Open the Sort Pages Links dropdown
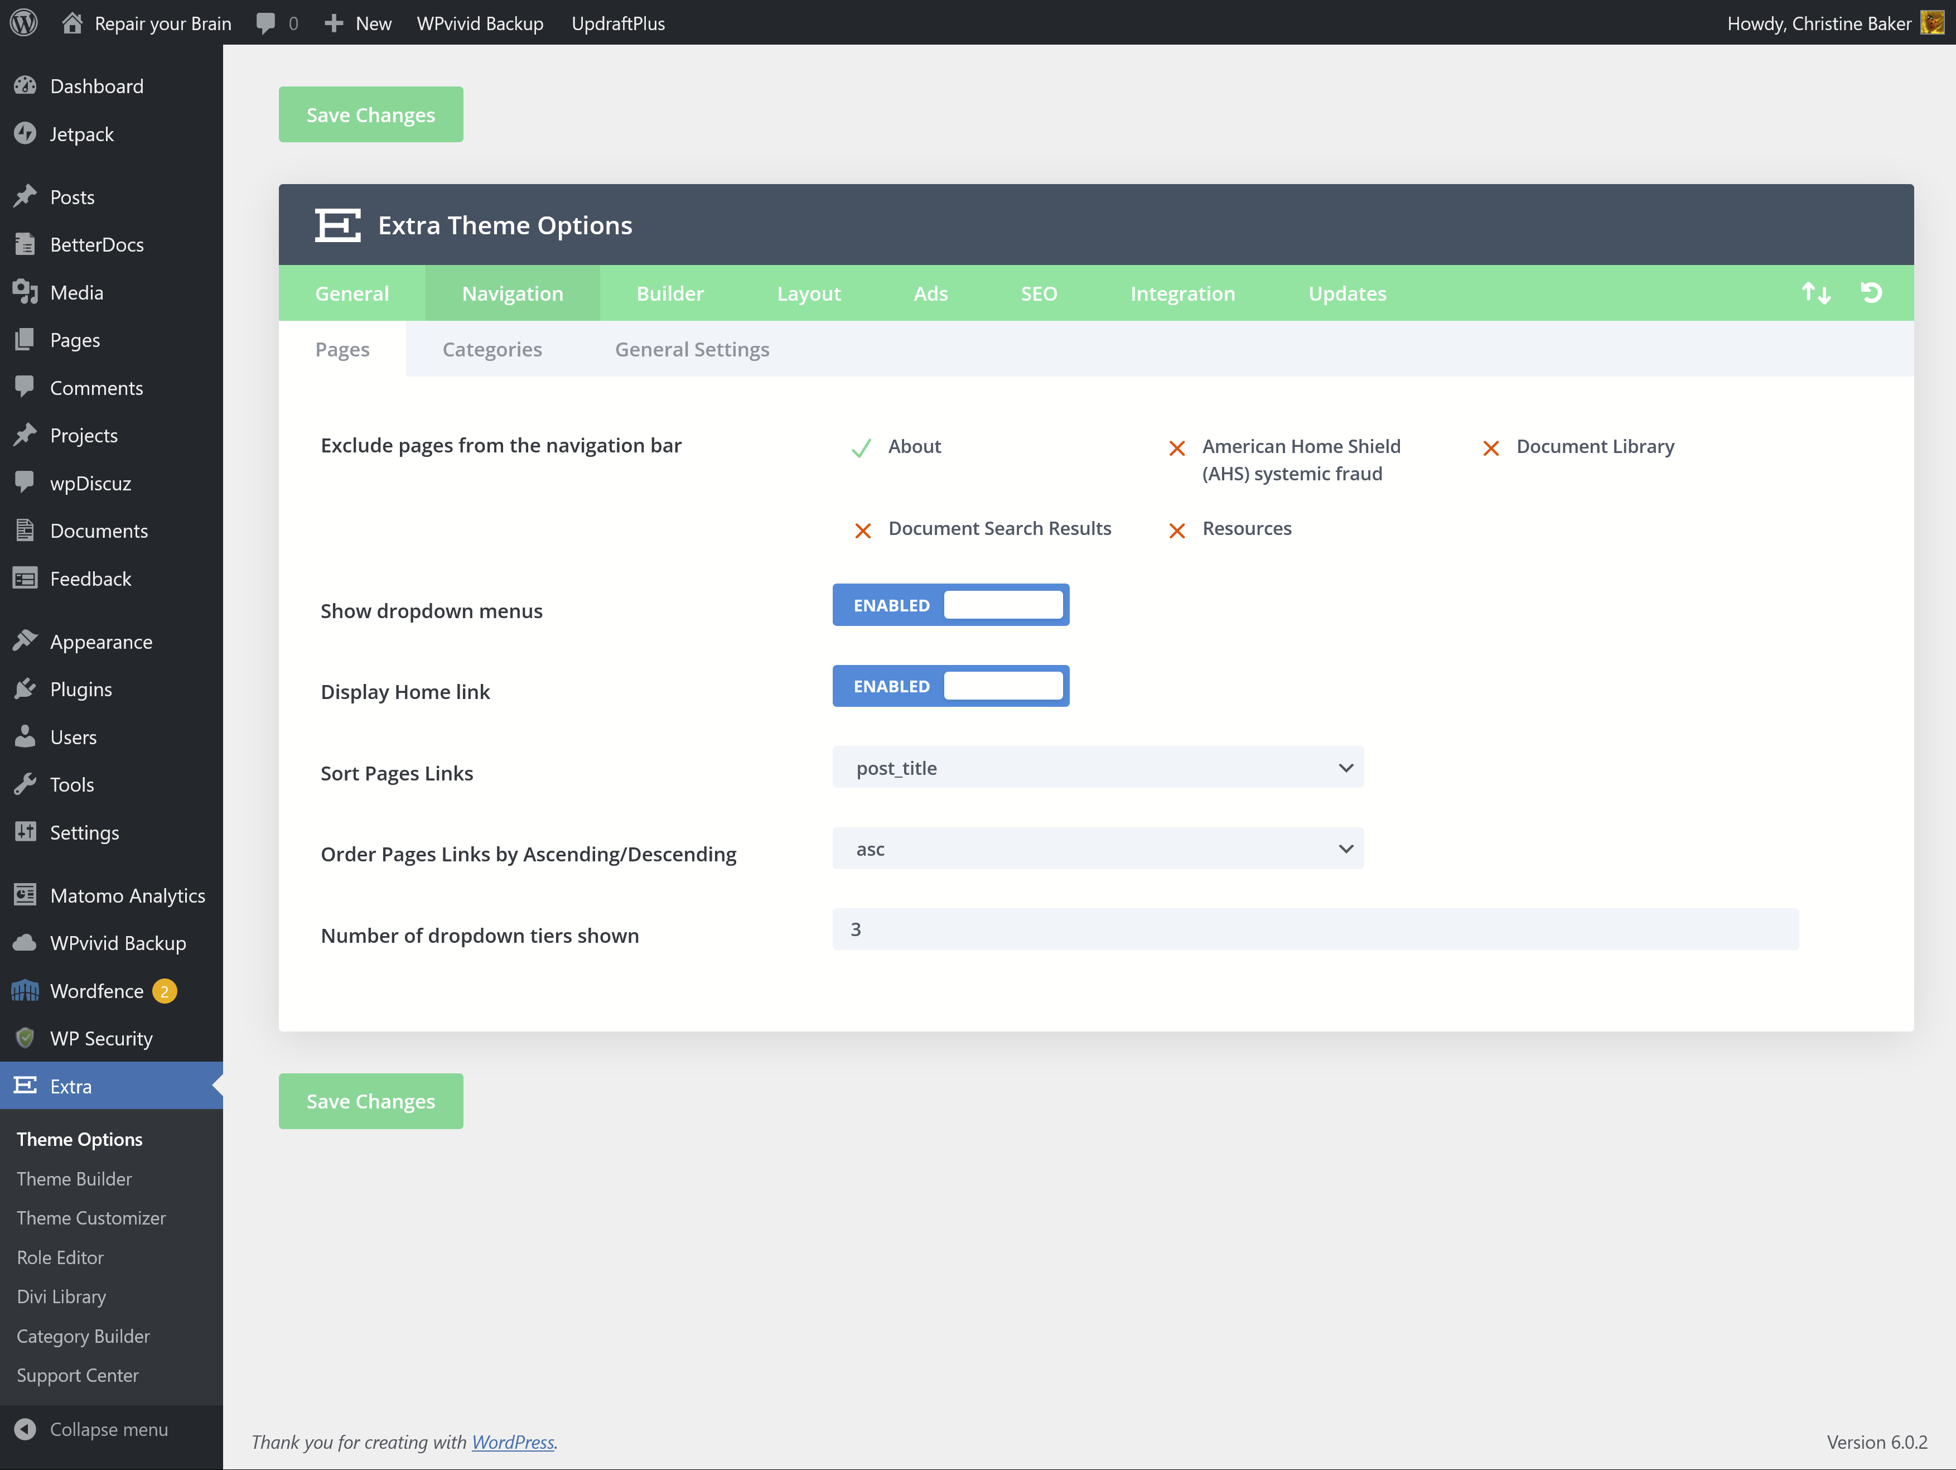The width and height of the screenshot is (1956, 1470). [x=1097, y=768]
